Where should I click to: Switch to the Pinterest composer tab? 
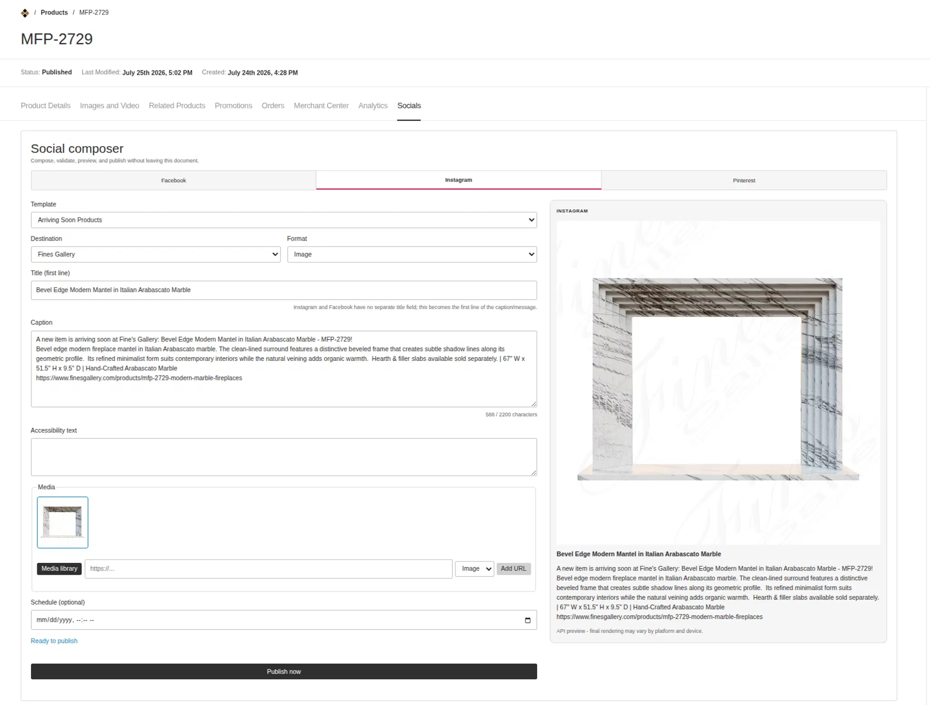pyautogui.click(x=744, y=180)
